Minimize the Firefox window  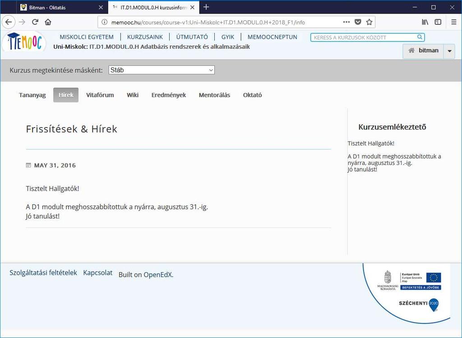[x=415, y=7]
